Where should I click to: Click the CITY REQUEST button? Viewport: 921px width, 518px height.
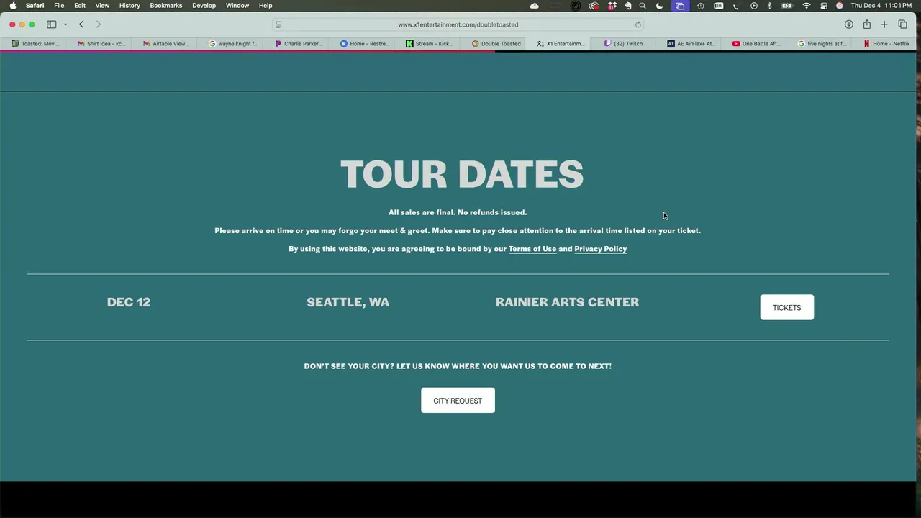pyautogui.click(x=458, y=401)
